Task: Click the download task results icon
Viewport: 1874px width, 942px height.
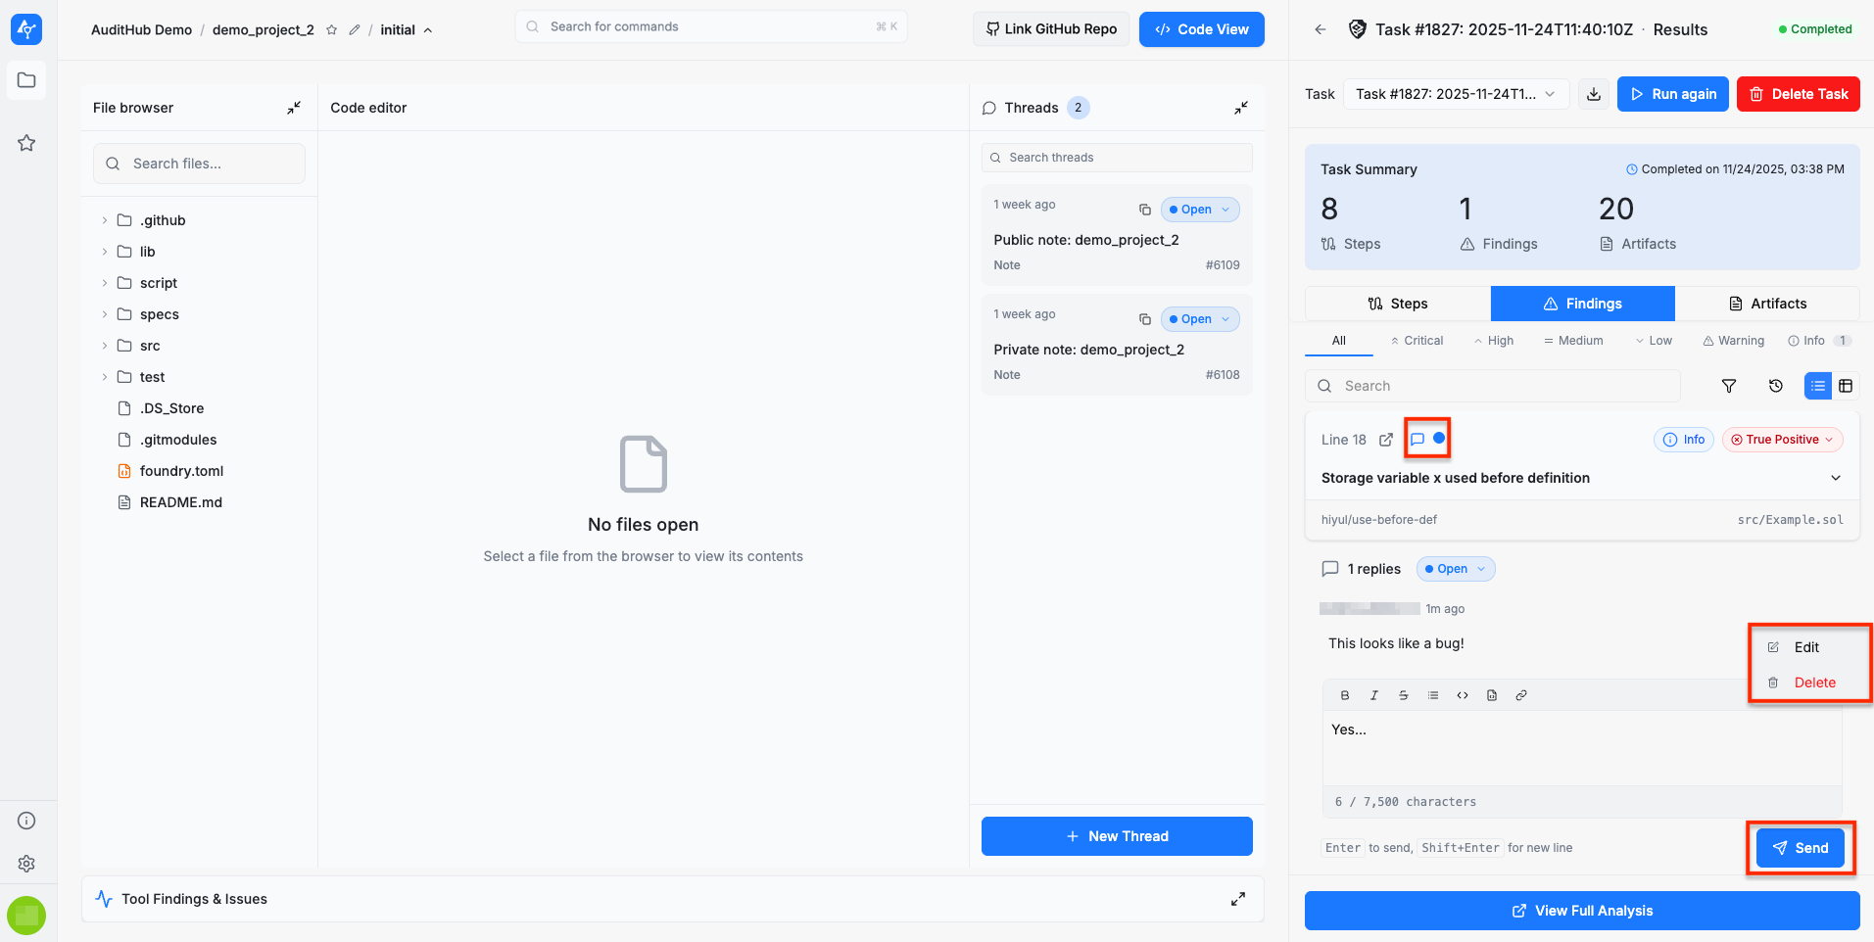Action: pyautogui.click(x=1594, y=94)
